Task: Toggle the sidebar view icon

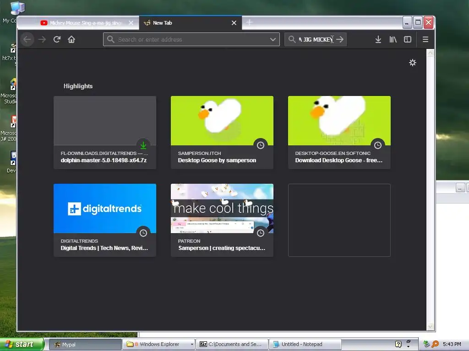Action: click(x=407, y=39)
